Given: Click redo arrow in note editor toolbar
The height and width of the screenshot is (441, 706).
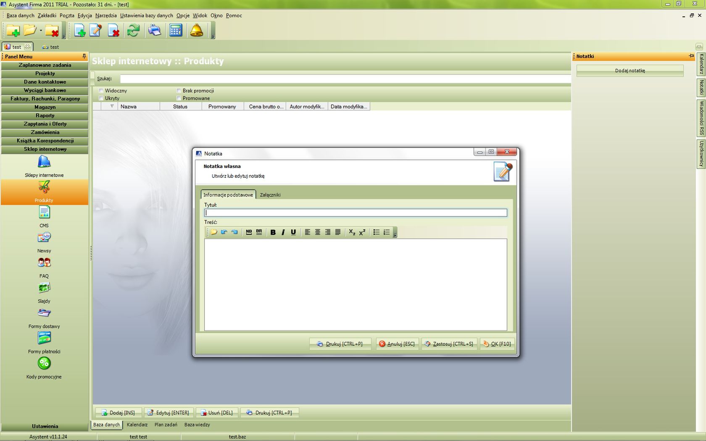Looking at the screenshot, I should pos(234,232).
